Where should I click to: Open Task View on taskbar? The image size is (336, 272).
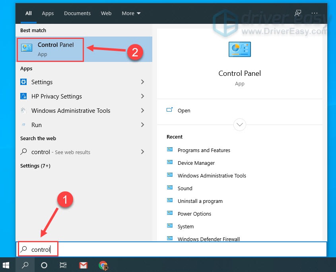pos(63,265)
